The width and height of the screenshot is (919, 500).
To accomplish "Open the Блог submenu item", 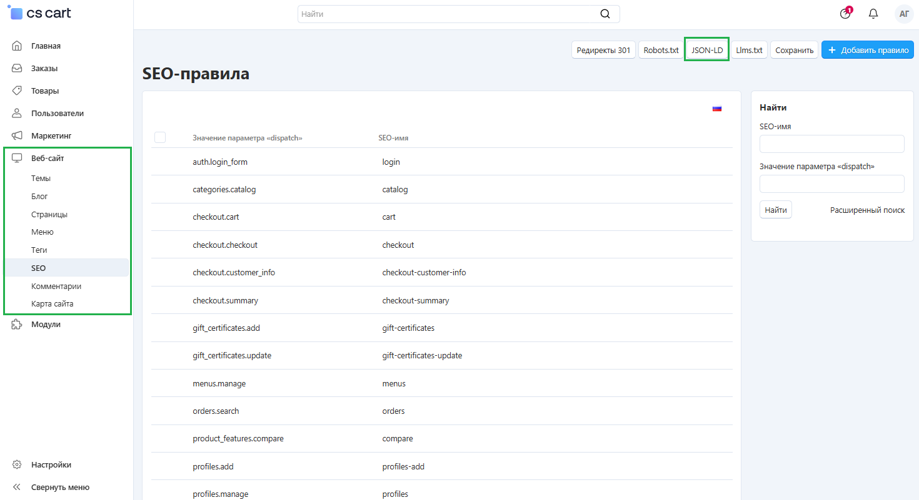I will [x=39, y=196].
